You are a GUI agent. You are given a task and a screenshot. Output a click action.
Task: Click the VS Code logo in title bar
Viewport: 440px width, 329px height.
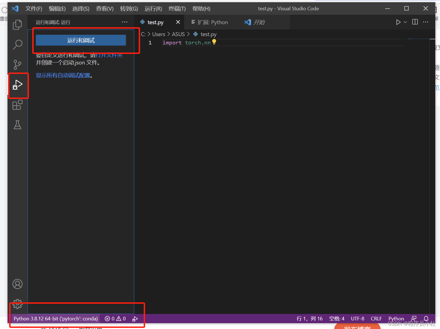pyautogui.click(x=15, y=9)
